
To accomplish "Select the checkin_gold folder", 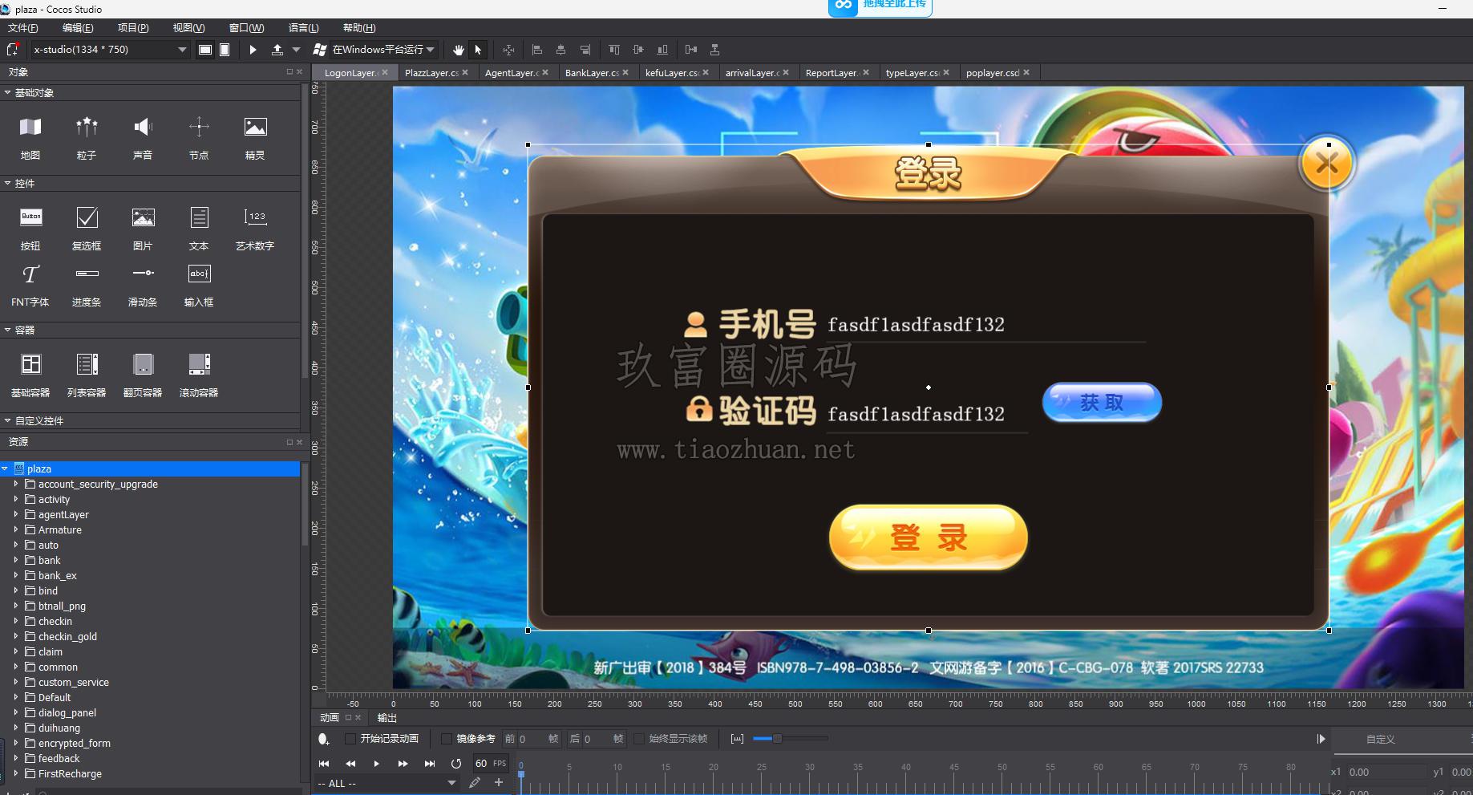I will [67, 637].
